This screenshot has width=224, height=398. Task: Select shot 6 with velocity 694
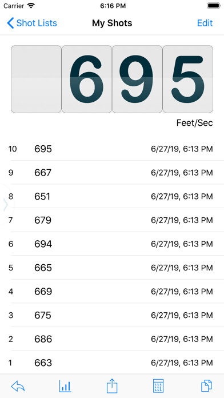pos(112,244)
